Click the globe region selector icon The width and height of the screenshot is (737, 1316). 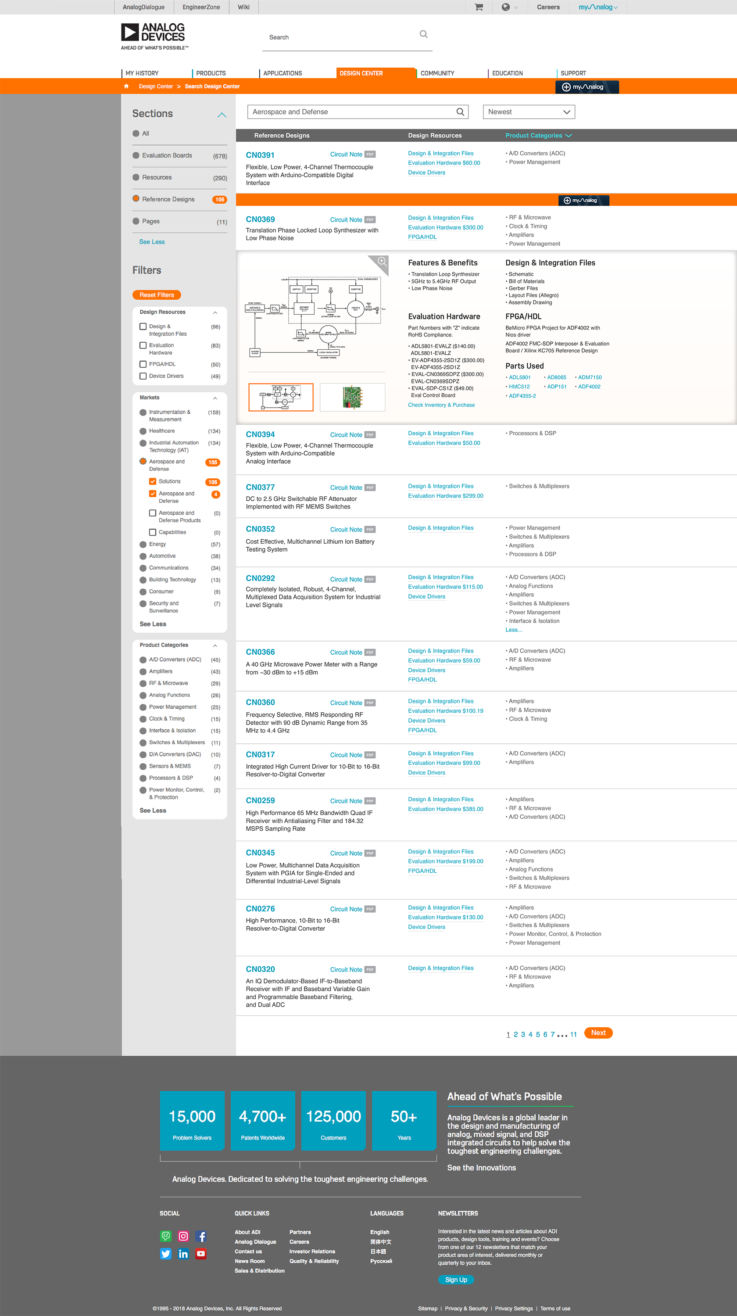coord(506,7)
